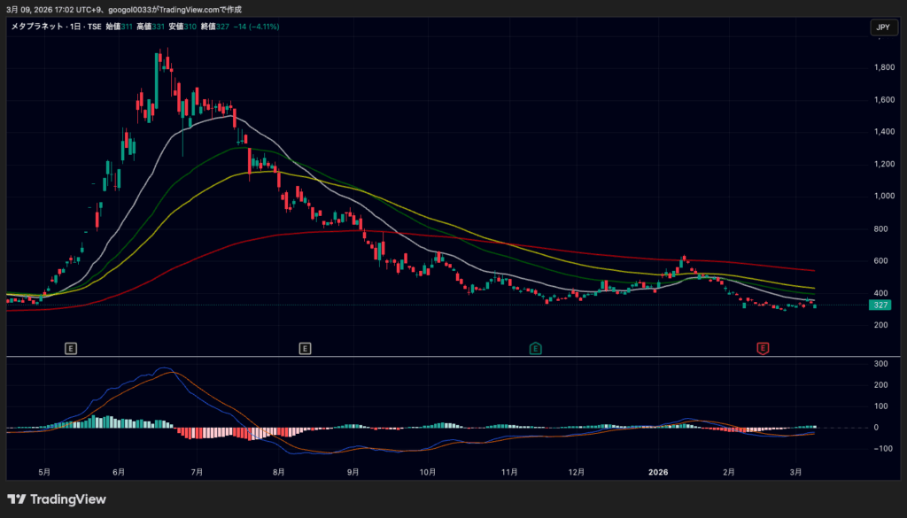Click the 5月 label on time axis

click(44, 472)
